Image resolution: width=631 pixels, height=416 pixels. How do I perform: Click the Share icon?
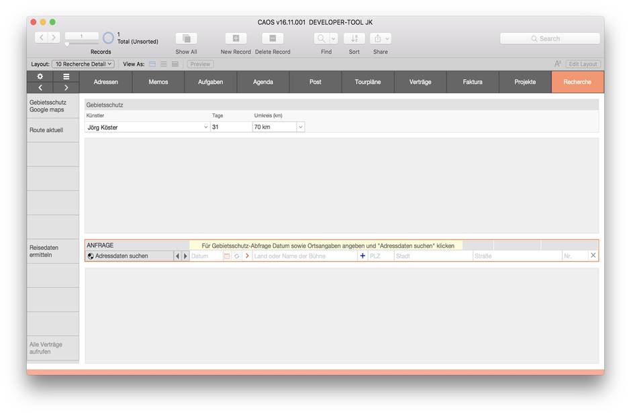[x=377, y=38]
